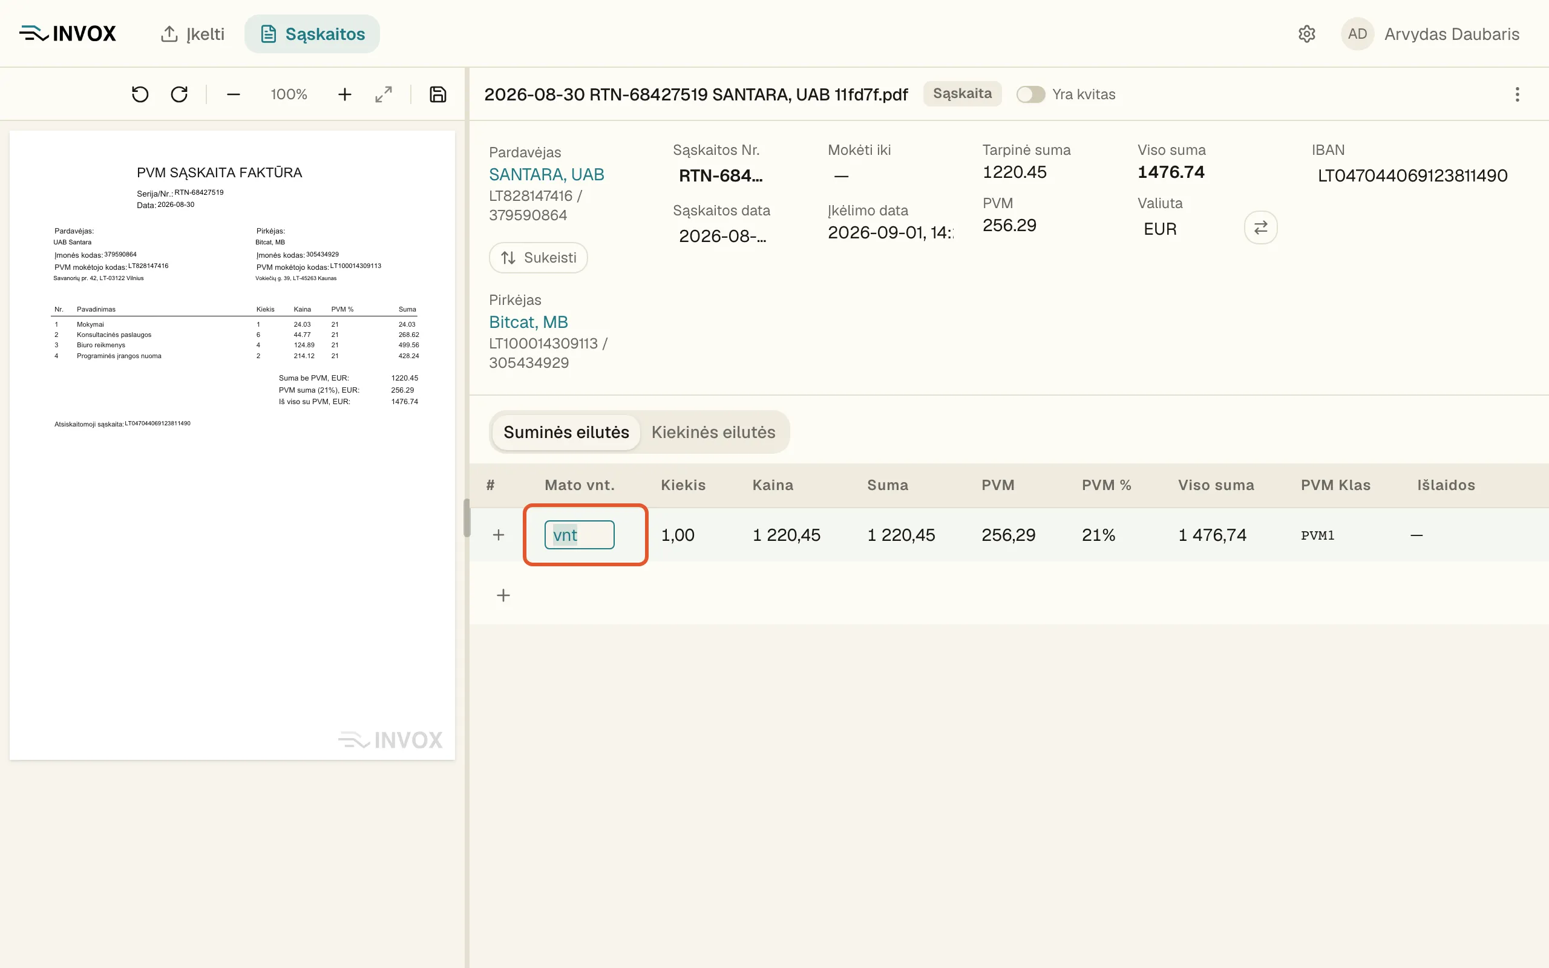Click the Suma cell 1 220,45

point(901,535)
